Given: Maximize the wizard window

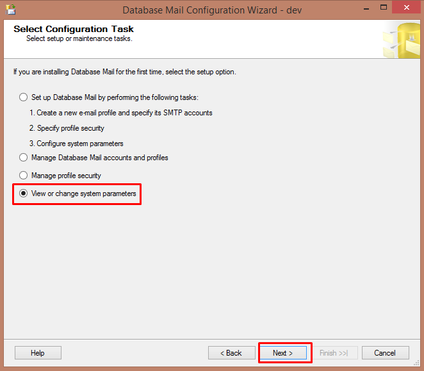Looking at the screenshot, I should click(x=384, y=9).
